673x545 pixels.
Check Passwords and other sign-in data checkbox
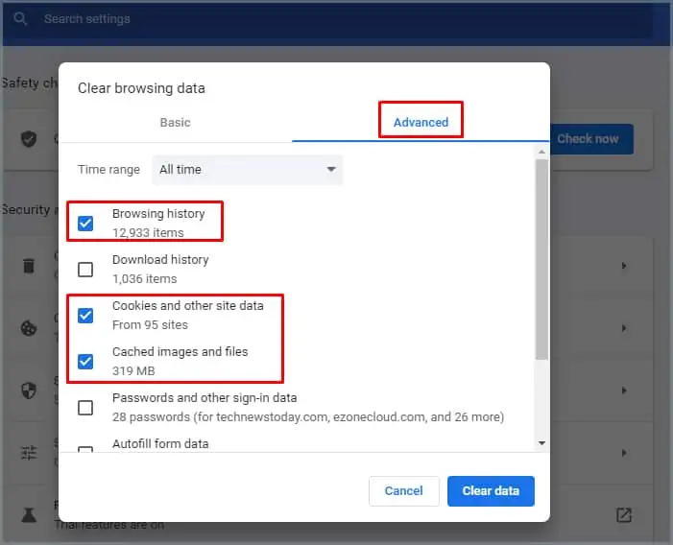[85, 408]
